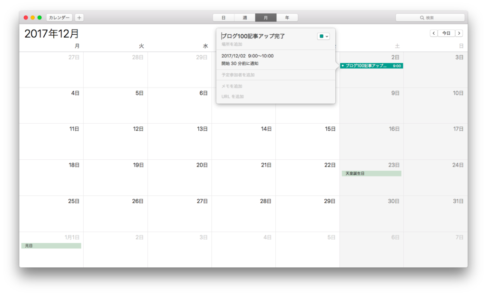Viewport: 487px width, 295px height.
Task: Open the event calendar color dropdown
Action: tap(323, 36)
